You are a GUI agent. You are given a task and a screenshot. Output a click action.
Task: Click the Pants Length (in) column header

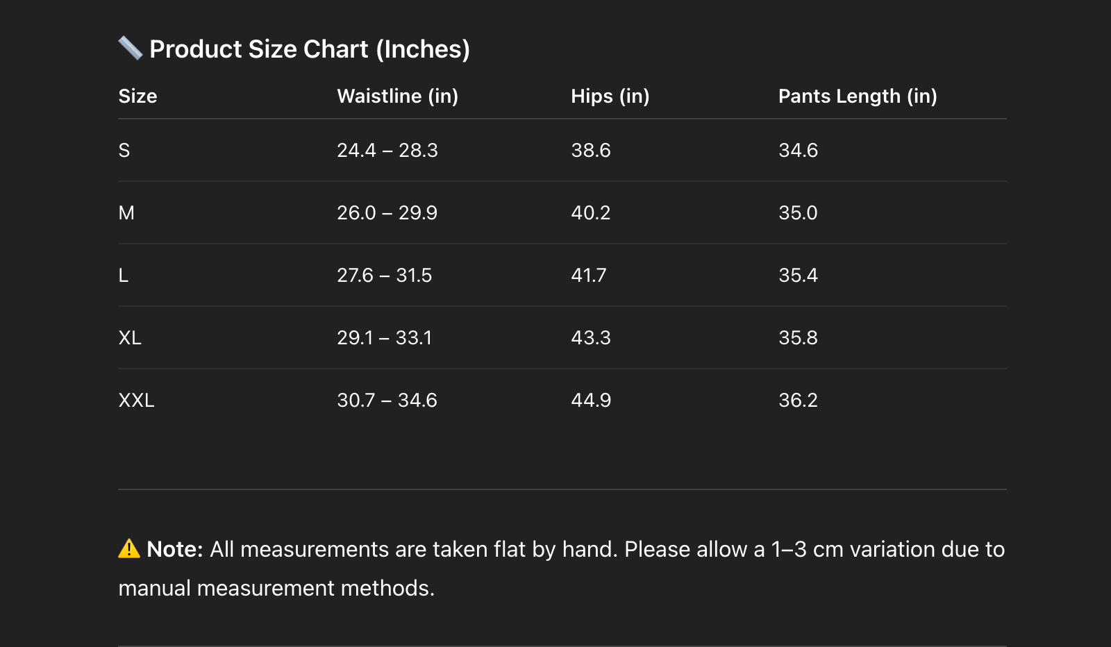coord(857,96)
